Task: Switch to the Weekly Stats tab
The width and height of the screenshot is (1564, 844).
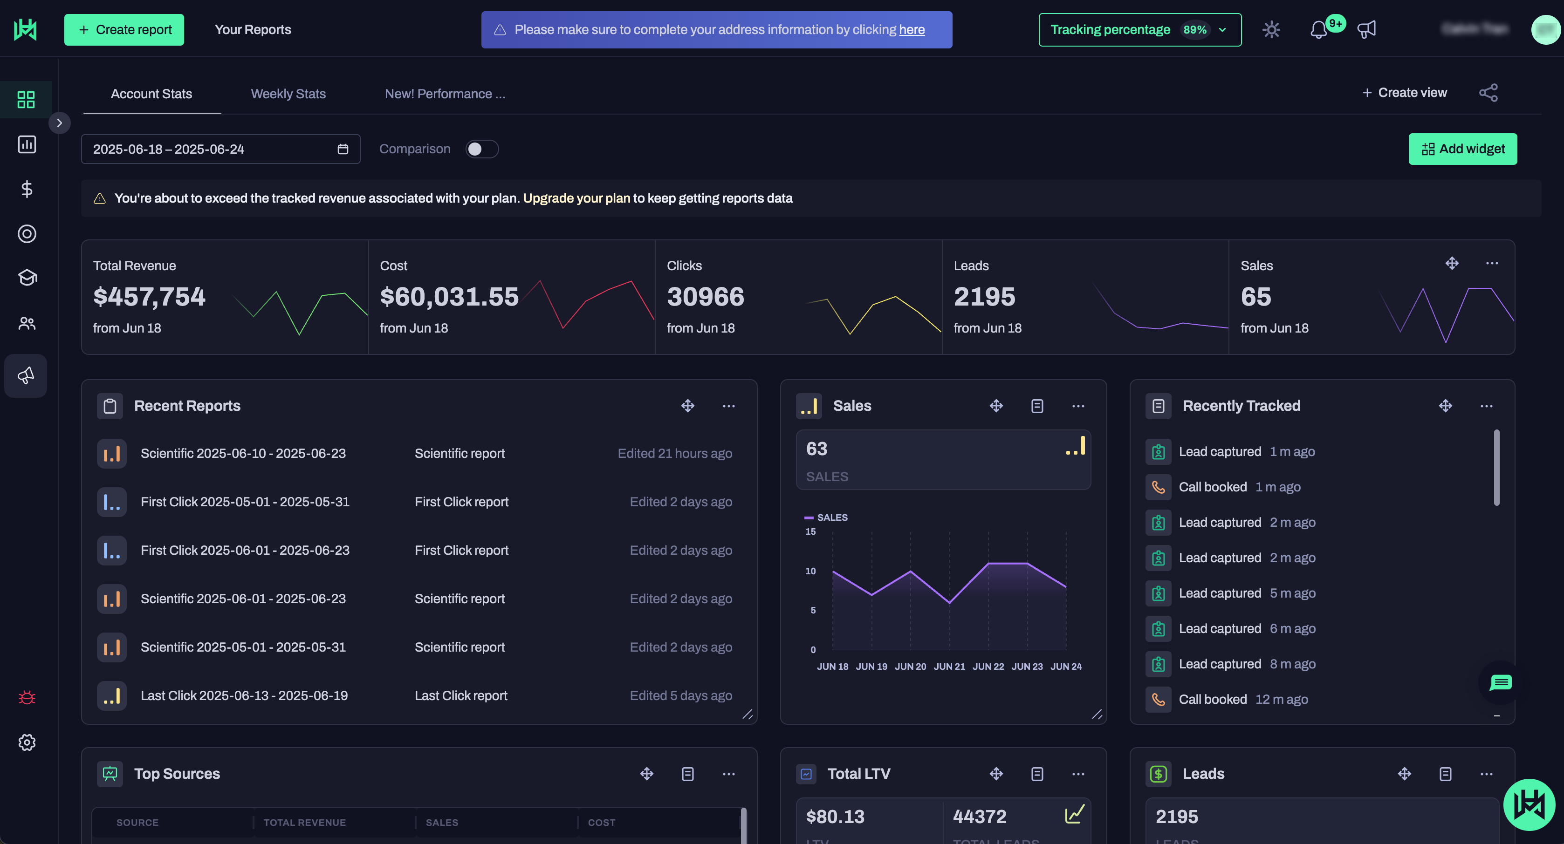Action: (288, 94)
